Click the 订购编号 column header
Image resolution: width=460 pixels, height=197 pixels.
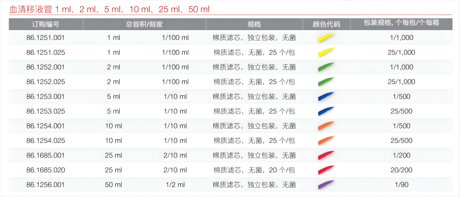[46, 24]
